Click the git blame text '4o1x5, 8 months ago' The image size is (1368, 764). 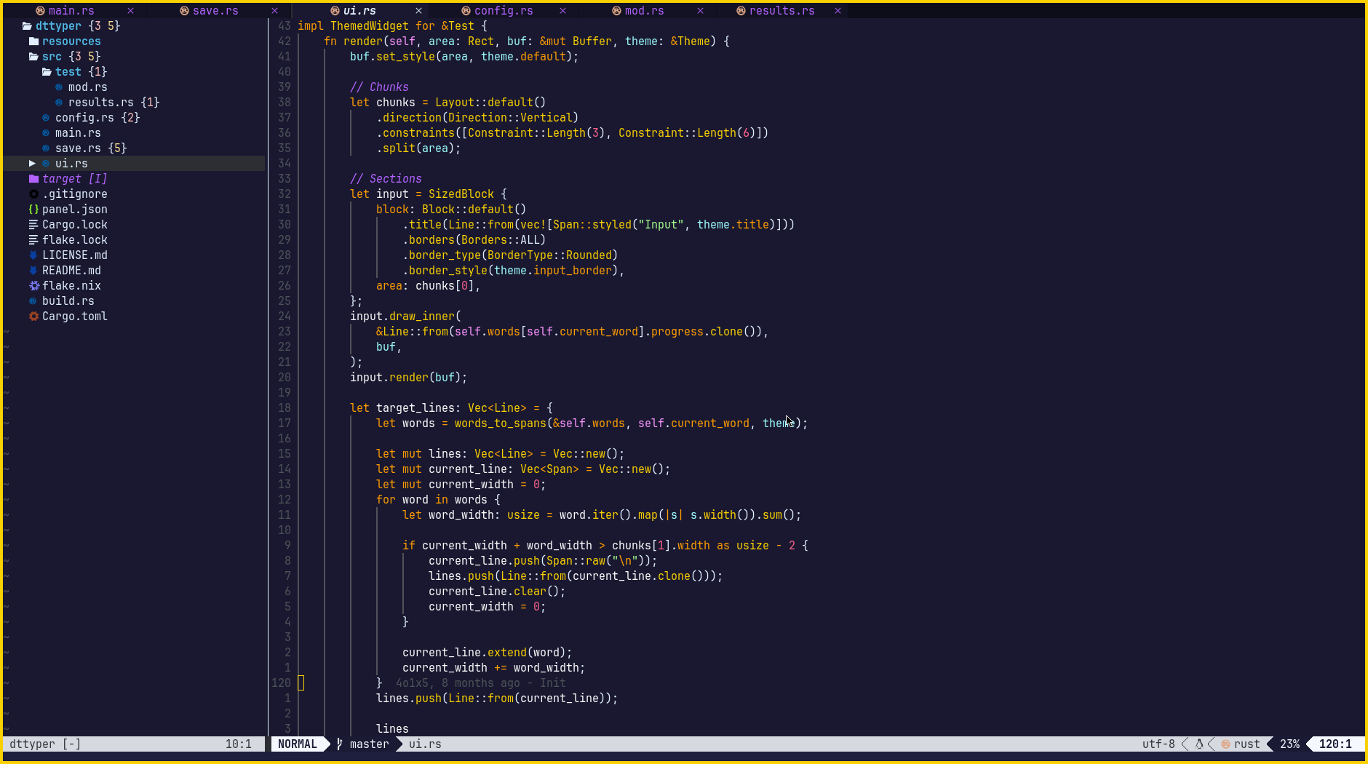(x=458, y=683)
